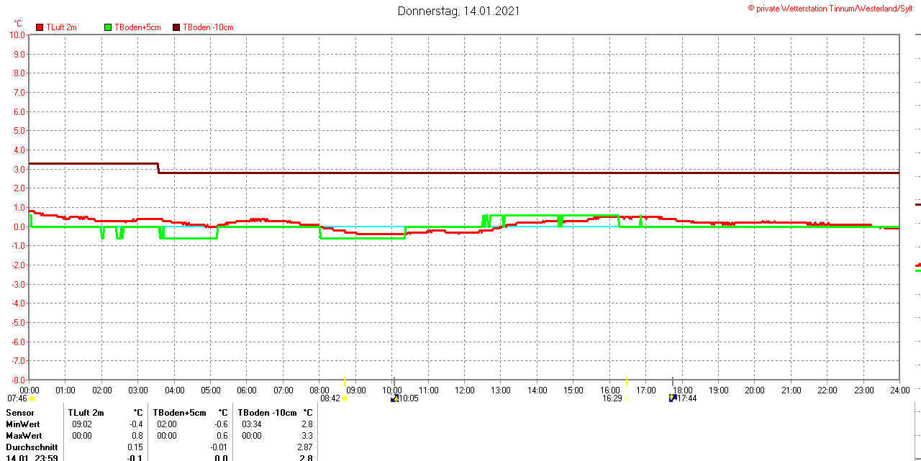
Task: Click the yellow sunset tick on the time axis
Action: click(626, 381)
